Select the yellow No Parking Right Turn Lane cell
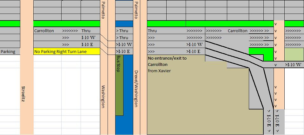The height and width of the screenshot is (135, 304). pyautogui.click(x=67, y=51)
